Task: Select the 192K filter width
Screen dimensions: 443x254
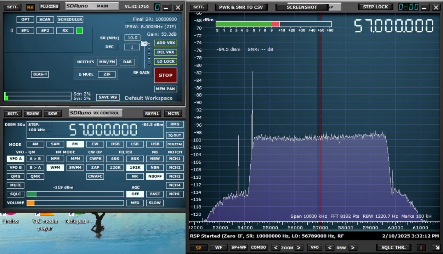Action: (x=135, y=168)
